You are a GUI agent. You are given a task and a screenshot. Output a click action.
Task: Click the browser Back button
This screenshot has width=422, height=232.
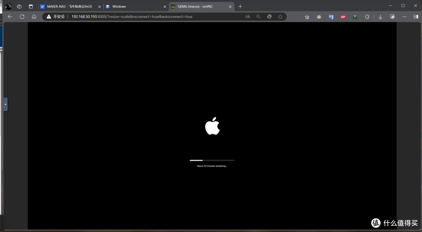[x=10, y=16]
